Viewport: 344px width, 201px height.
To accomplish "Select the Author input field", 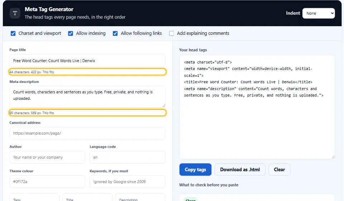I will [47, 157].
